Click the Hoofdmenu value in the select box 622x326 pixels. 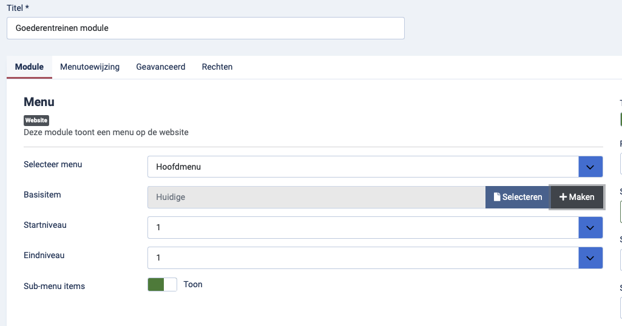pyautogui.click(x=178, y=167)
